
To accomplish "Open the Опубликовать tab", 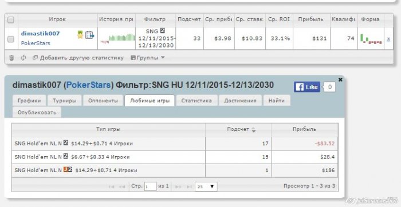I will click(x=37, y=113).
